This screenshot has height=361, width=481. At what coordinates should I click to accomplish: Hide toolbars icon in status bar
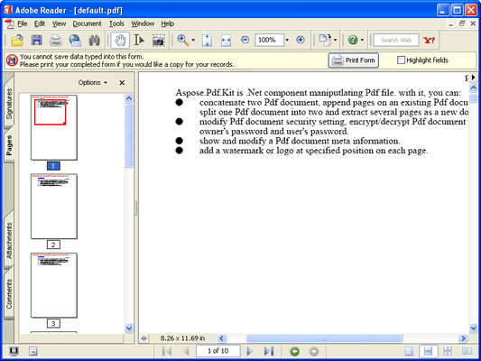pos(33,351)
